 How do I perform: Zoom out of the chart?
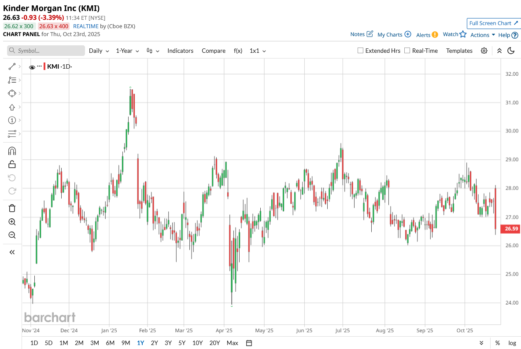click(12, 235)
